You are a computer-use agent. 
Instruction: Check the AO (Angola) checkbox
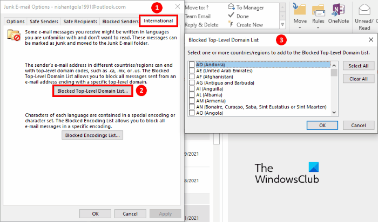[192, 113]
